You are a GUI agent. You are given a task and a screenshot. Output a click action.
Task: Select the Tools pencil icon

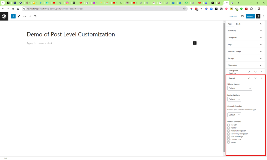[19, 16]
